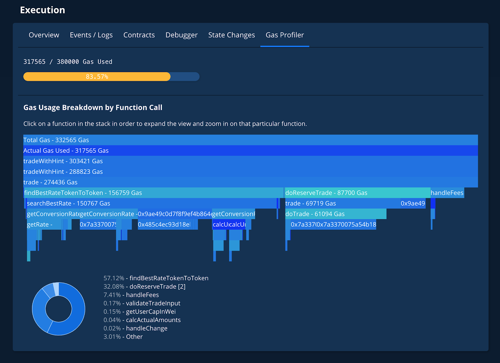This screenshot has width=500, height=363.
Task: Expand tradeWithHint - 303421 Gas in the stack
Action: 251,161
